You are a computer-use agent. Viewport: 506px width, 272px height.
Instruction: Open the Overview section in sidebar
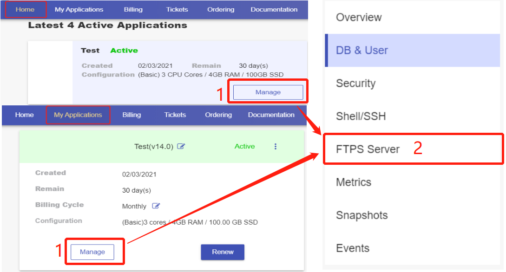(359, 17)
